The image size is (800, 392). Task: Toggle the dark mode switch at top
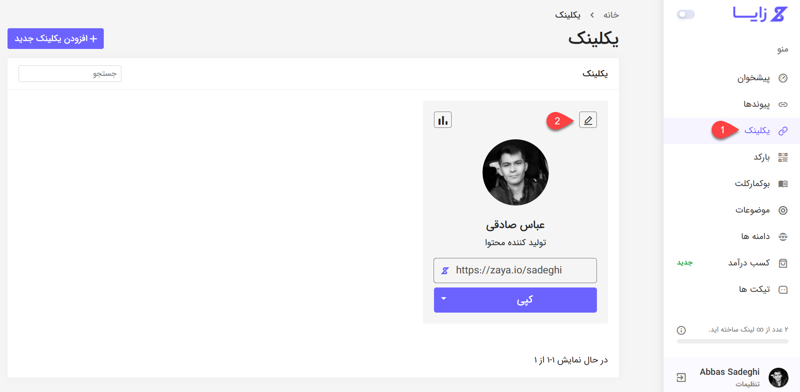[686, 15]
